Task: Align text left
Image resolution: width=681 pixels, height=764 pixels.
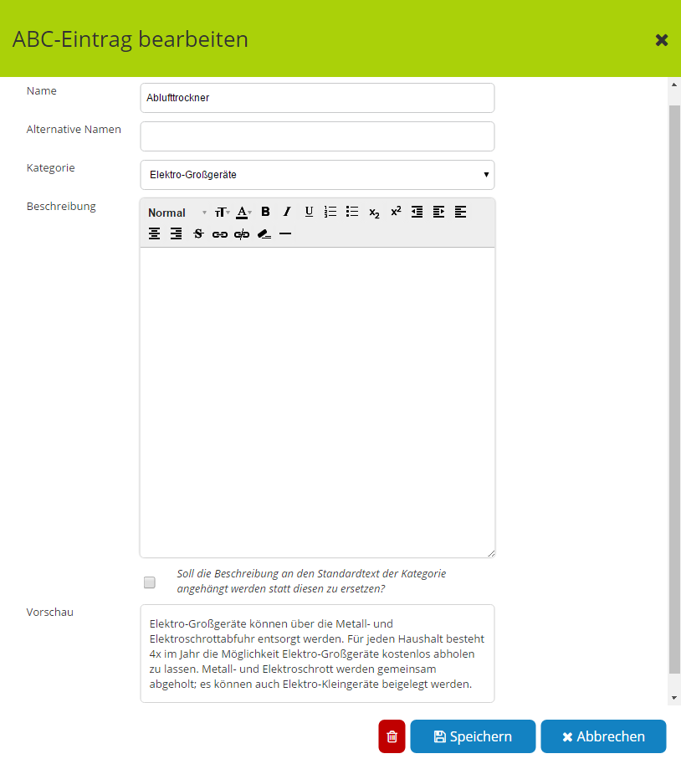Action: [460, 212]
